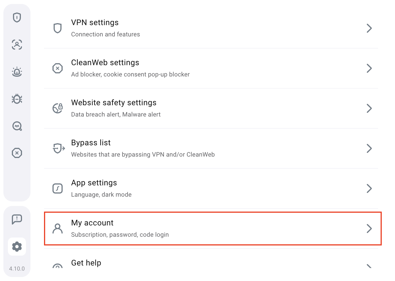The width and height of the screenshot is (395, 281).
Task: Open the Antivirus bug sidebar icon
Action: [x=17, y=99]
